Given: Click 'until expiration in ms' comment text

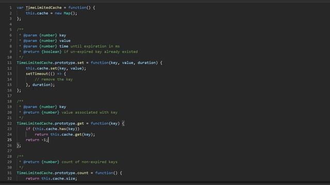Looking at the screenshot, I should pyautogui.click(x=95, y=46).
